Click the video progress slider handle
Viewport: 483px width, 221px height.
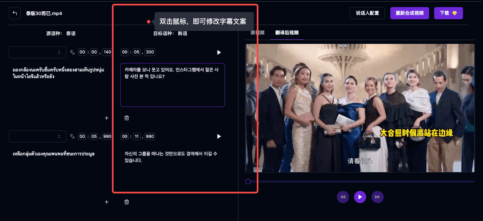coord(248,181)
